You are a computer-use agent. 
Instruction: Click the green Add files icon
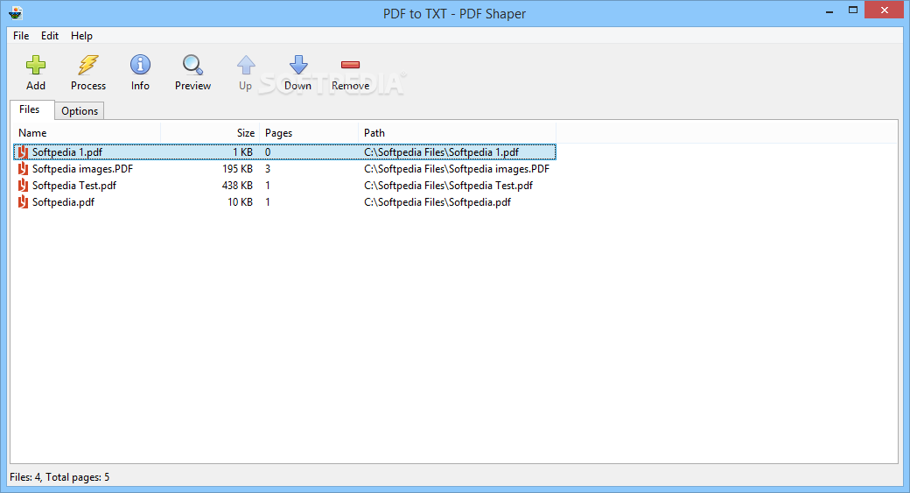[x=36, y=65]
